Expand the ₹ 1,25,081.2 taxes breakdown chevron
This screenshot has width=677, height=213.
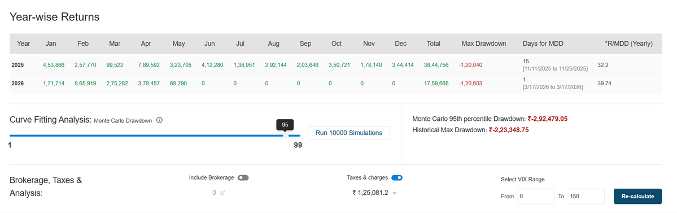394,193
